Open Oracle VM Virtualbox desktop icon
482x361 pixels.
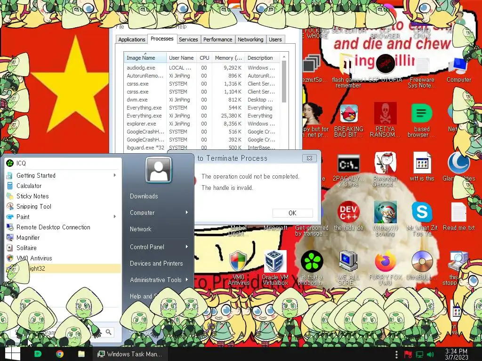pos(275,267)
